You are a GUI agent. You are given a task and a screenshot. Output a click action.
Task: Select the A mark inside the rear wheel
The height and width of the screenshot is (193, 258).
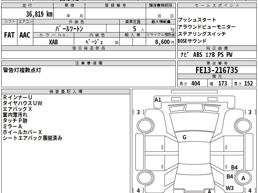coord(243,178)
